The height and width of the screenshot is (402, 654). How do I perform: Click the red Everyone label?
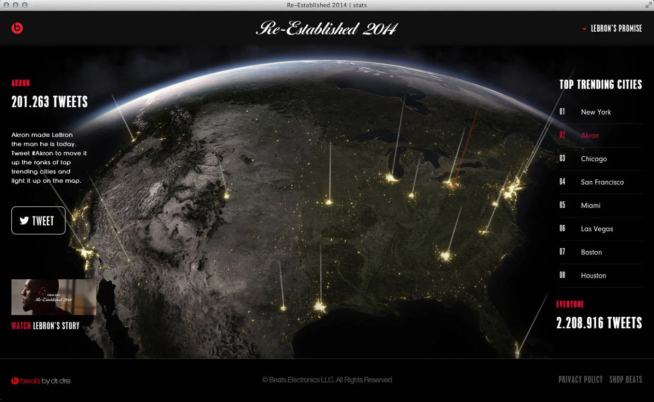pyautogui.click(x=570, y=304)
